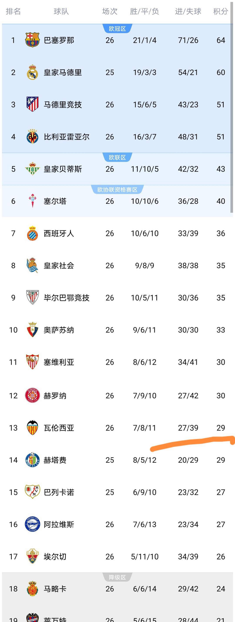Open team page for 皇家社会

click(59, 266)
